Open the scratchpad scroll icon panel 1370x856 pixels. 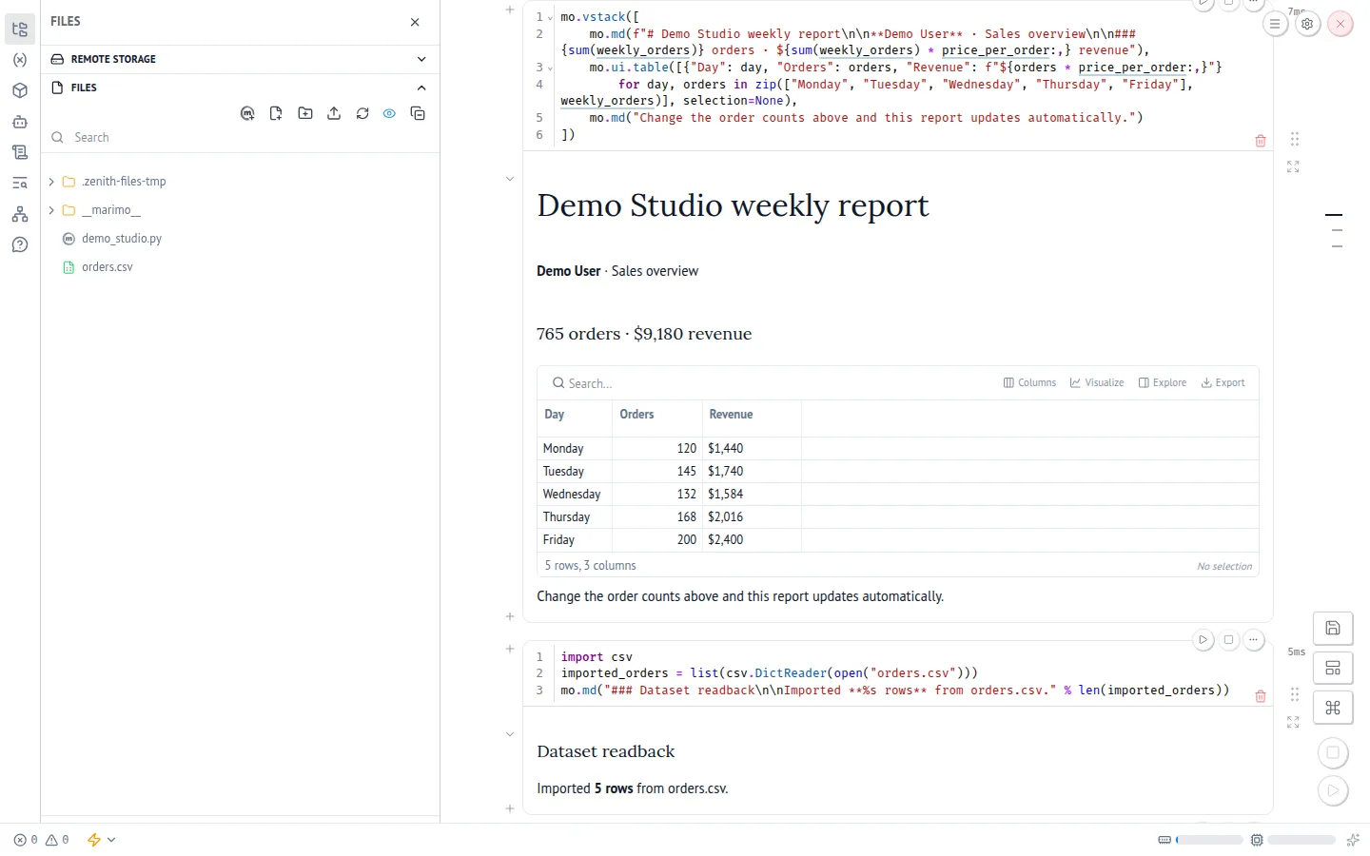[20, 152]
